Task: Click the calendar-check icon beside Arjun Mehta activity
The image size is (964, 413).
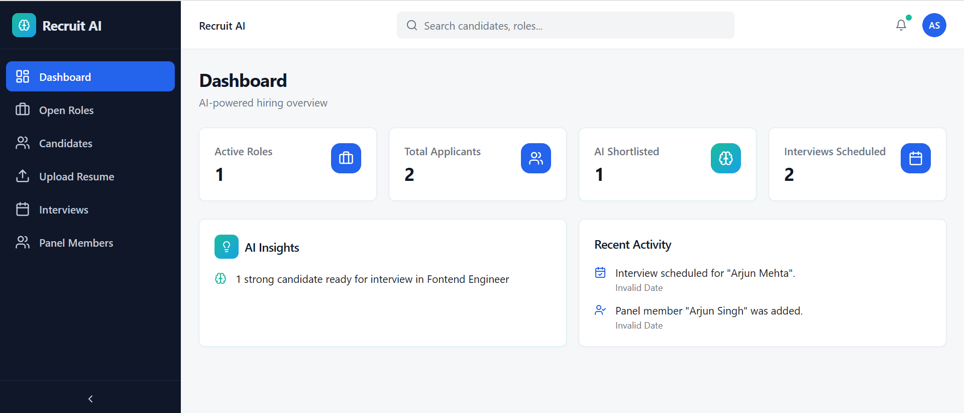Action: pos(600,272)
